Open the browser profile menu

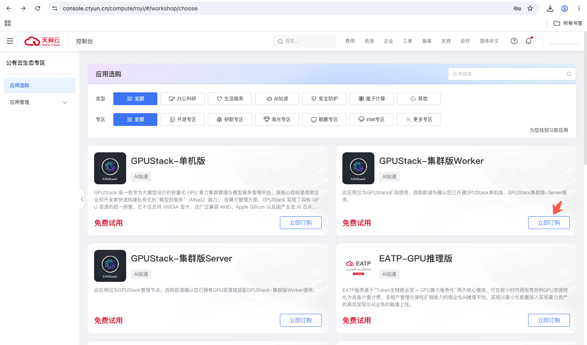[565, 8]
